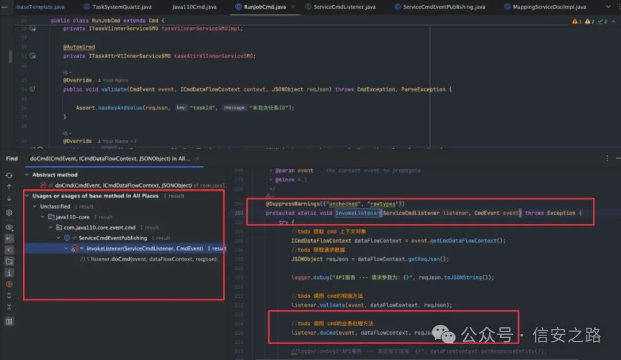This screenshot has width=621, height=360.
Task: Open the hidden editor tabs dropdown
Action: [x=608, y=7]
